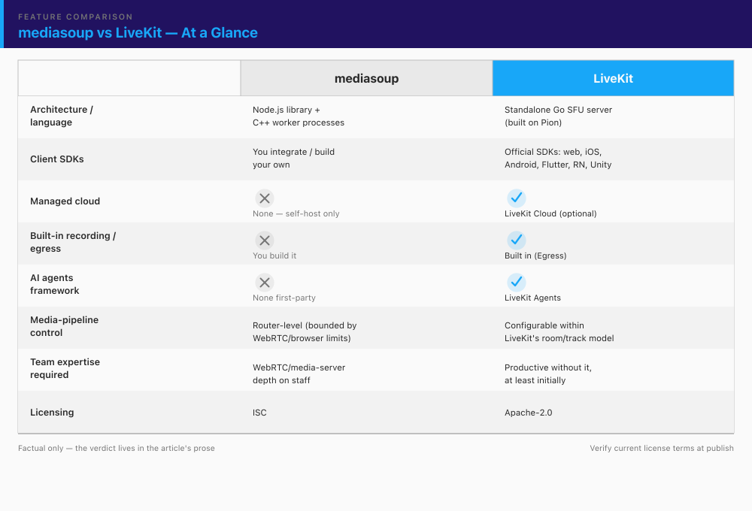
Task: Click the 'None first-party' text
Action: click(x=284, y=298)
